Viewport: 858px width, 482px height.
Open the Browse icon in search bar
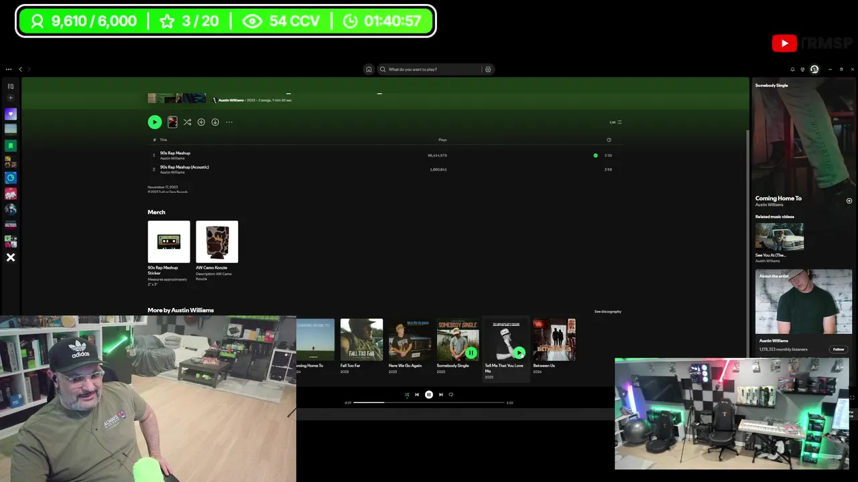pyautogui.click(x=488, y=69)
